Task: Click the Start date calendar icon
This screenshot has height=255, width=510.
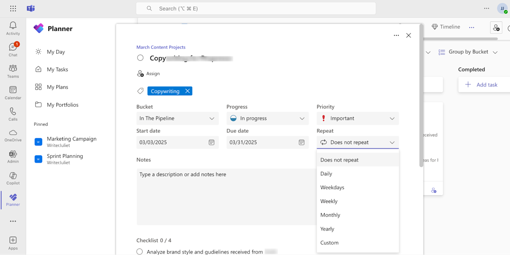Action: pyautogui.click(x=211, y=142)
